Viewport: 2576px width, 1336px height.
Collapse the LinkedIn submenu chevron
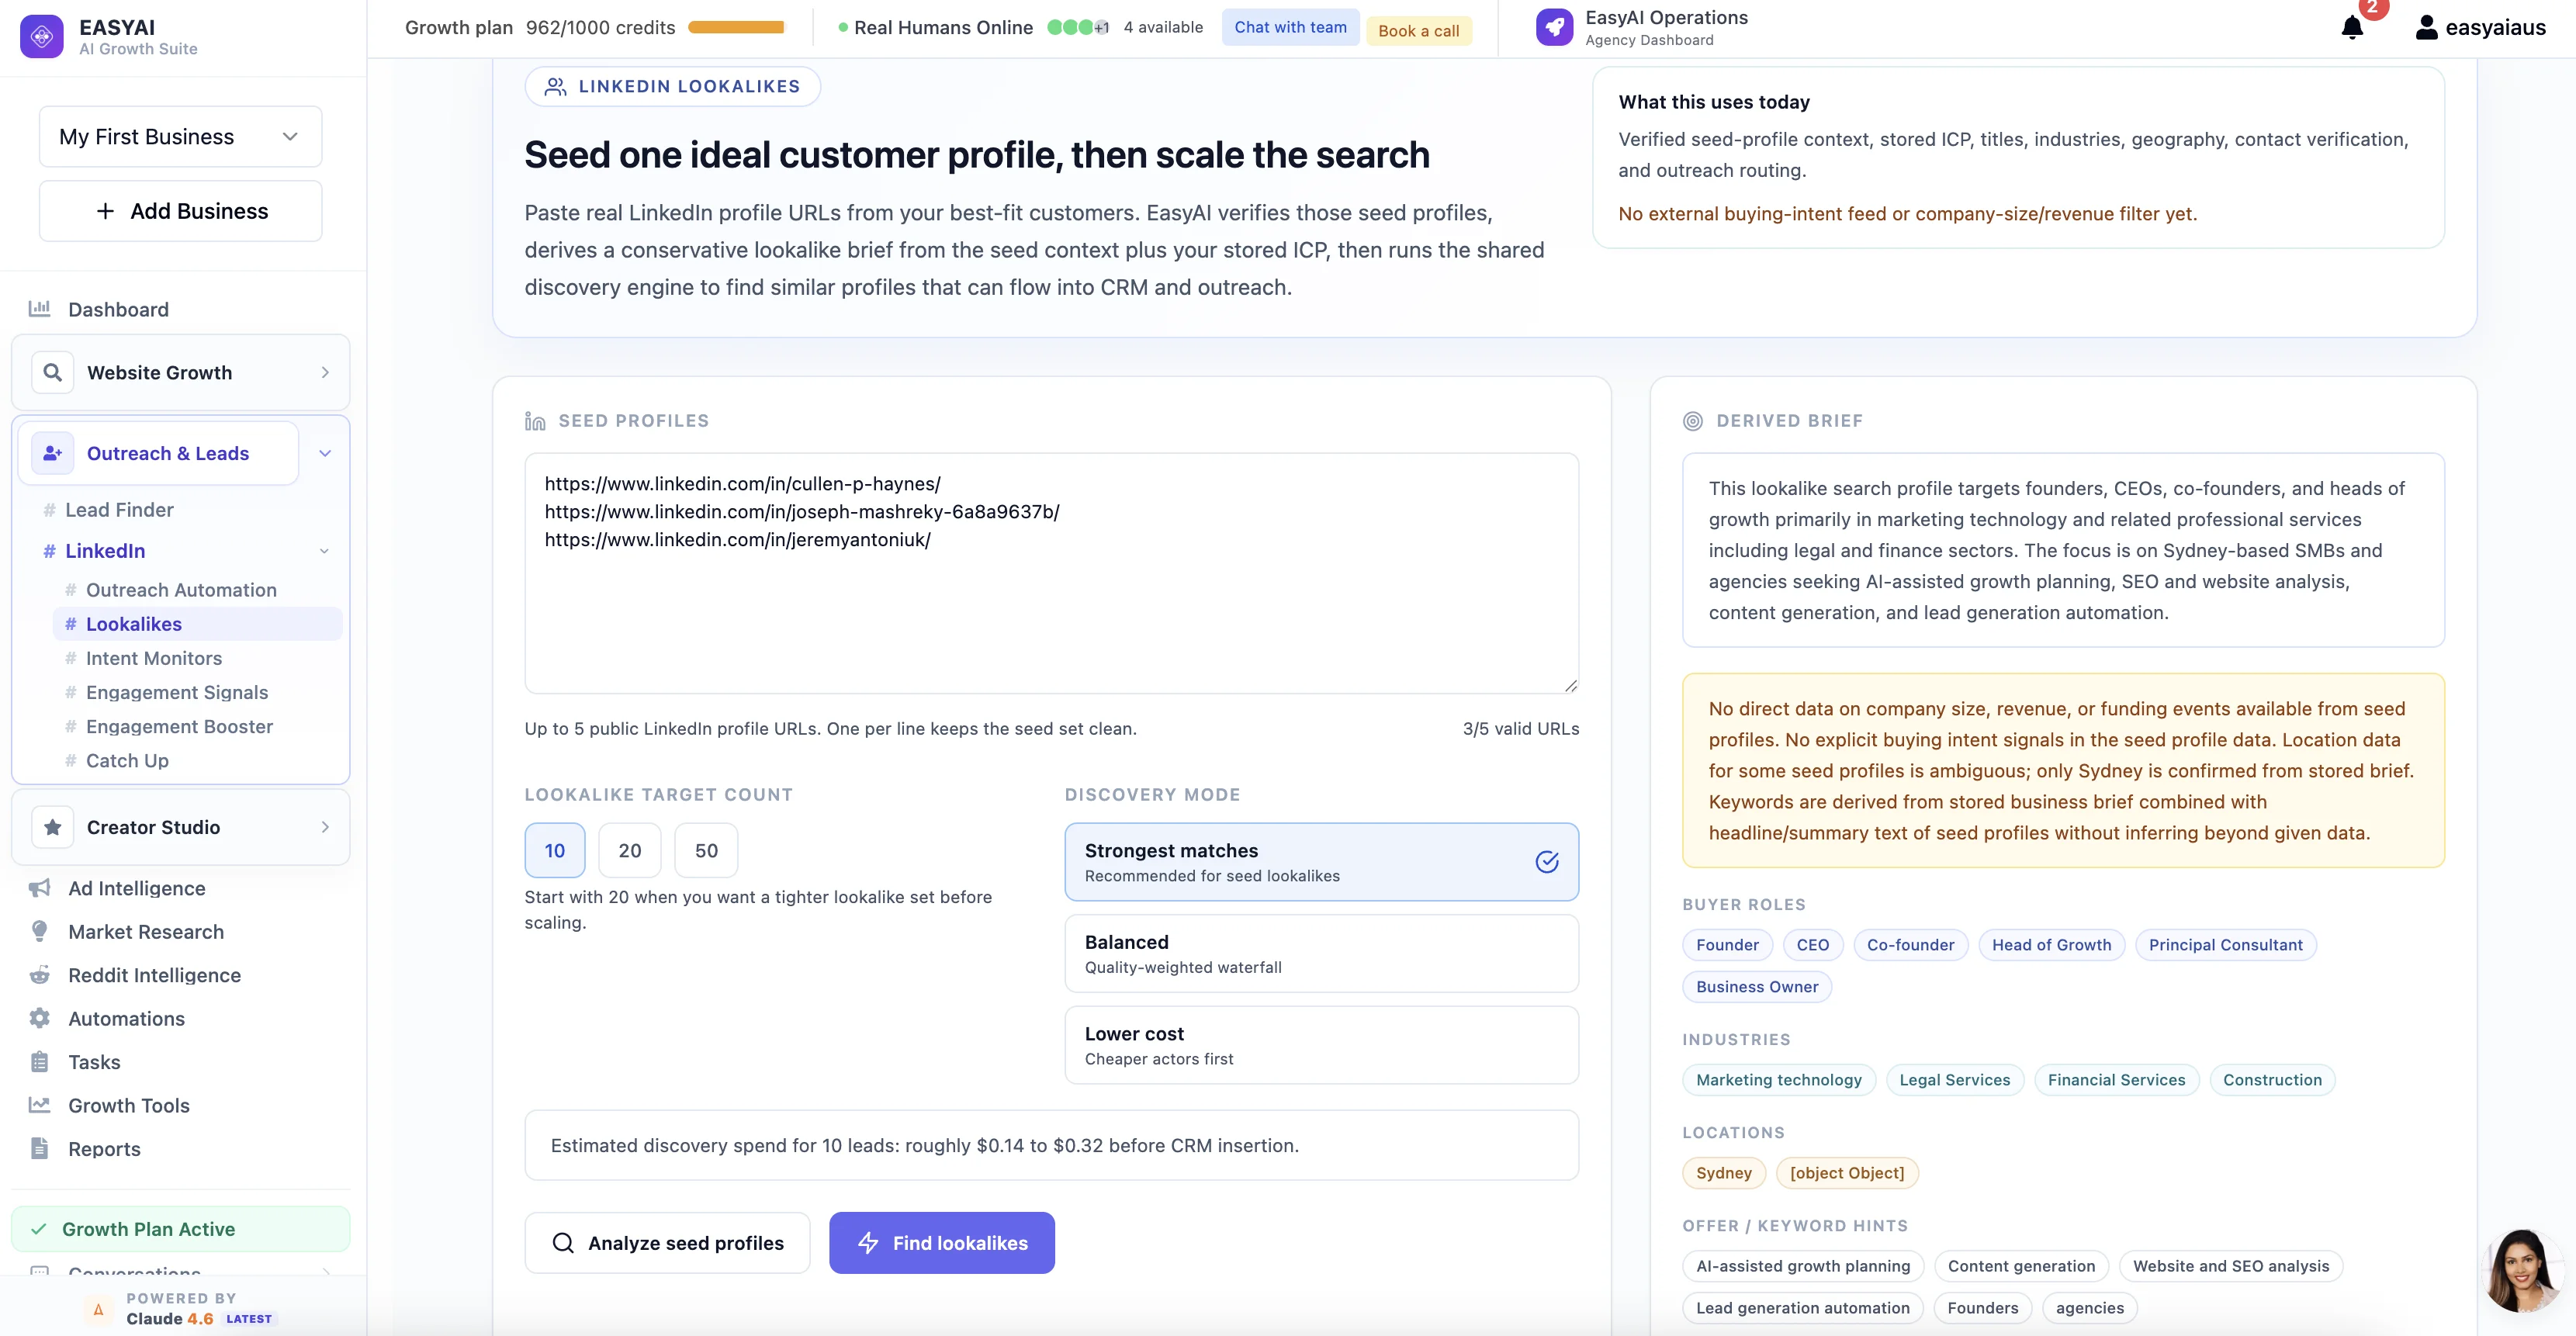[324, 551]
